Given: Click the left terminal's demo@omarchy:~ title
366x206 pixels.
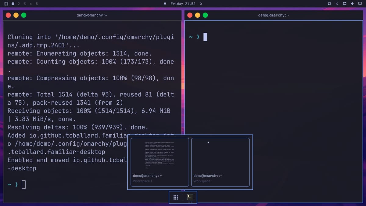Looking at the screenshot, I should click(x=92, y=15).
